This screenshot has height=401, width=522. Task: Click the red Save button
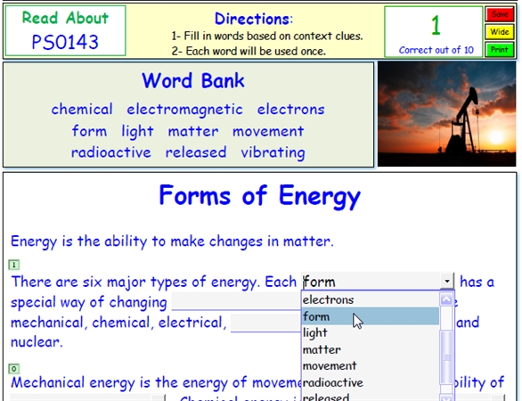pos(499,14)
